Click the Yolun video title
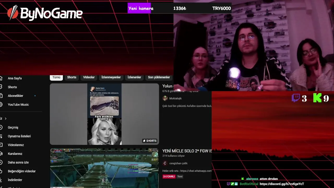This screenshot has height=188, width=334. pos(167,86)
